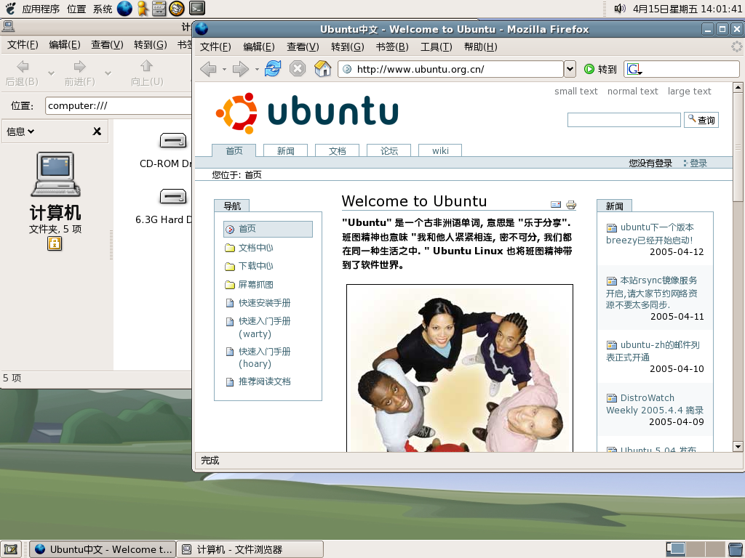Open 'DistroWatch Weekly 2005.4.4' news link
Image resolution: width=745 pixels, height=558 pixels.
654,404
